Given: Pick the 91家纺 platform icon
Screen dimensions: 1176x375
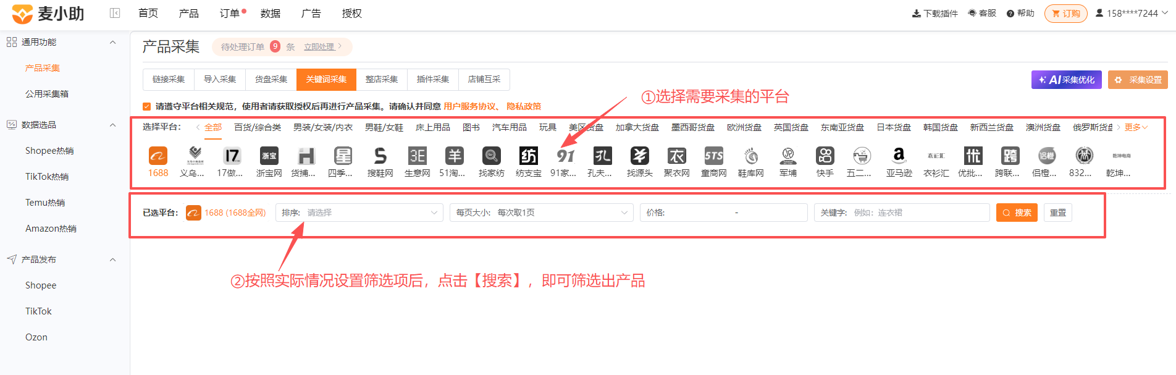Looking at the screenshot, I should click(x=566, y=156).
